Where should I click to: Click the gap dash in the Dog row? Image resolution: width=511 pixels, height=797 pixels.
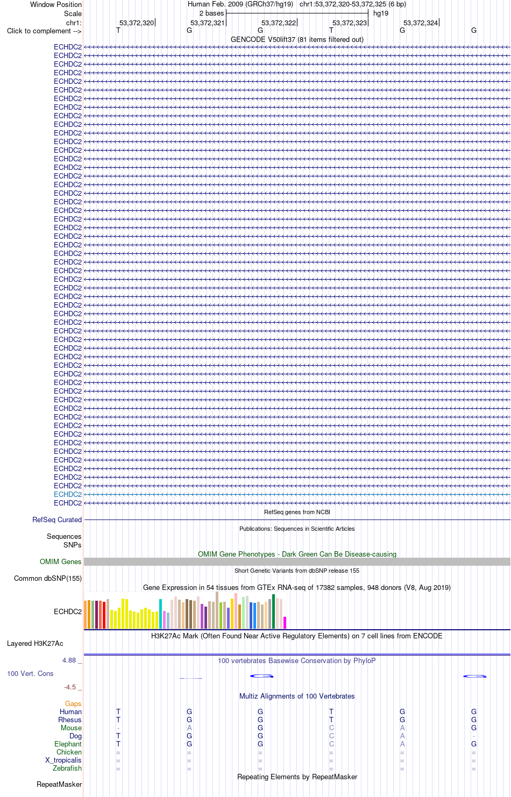[473, 736]
